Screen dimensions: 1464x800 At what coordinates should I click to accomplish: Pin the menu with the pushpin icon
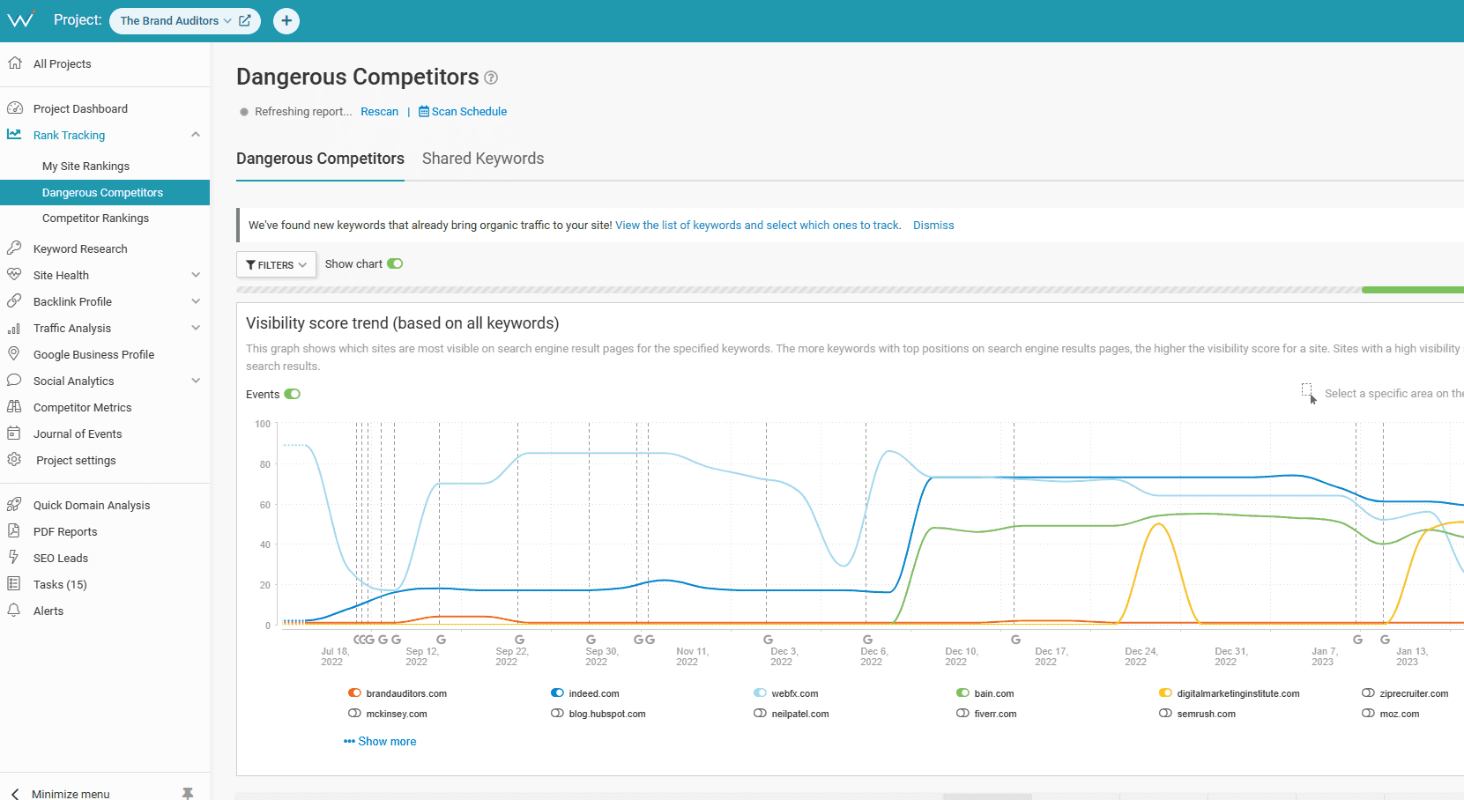(x=188, y=793)
